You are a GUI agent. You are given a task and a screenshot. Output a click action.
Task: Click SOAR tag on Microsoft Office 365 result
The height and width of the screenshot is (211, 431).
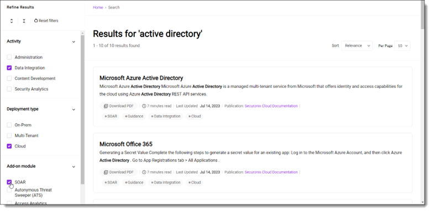point(111,182)
